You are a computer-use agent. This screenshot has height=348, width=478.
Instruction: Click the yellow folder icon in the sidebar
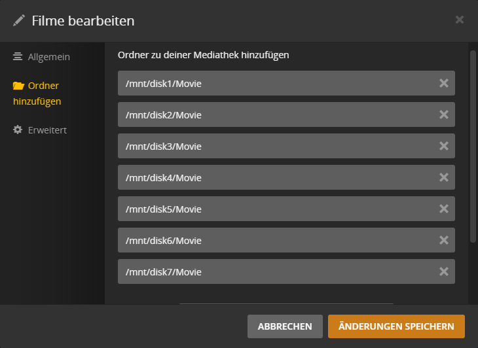tap(18, 86)
